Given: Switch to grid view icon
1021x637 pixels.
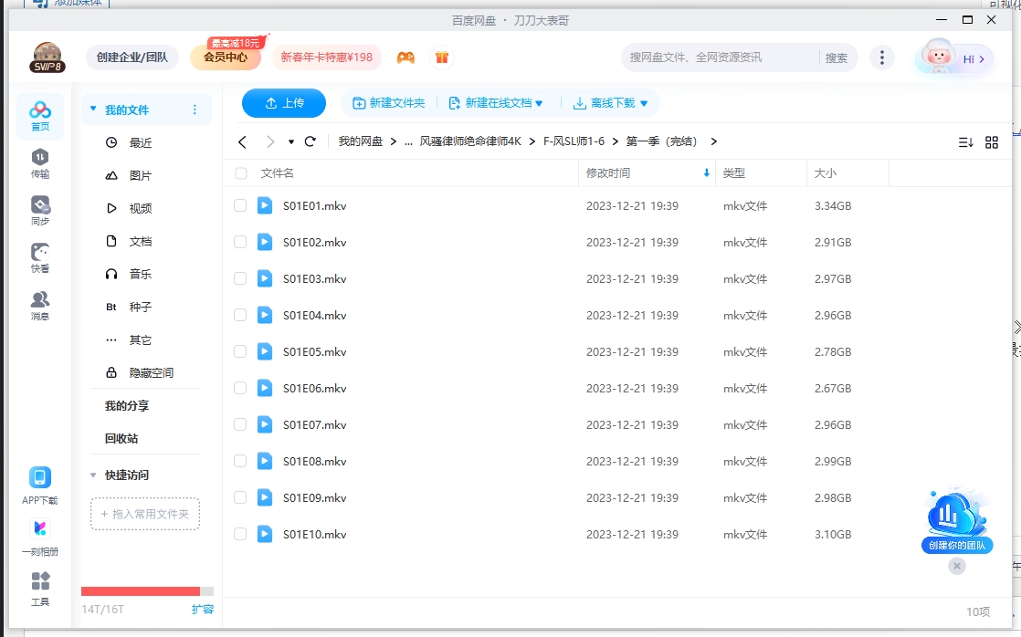Looking at the screenshot, I should coord(992,142).
